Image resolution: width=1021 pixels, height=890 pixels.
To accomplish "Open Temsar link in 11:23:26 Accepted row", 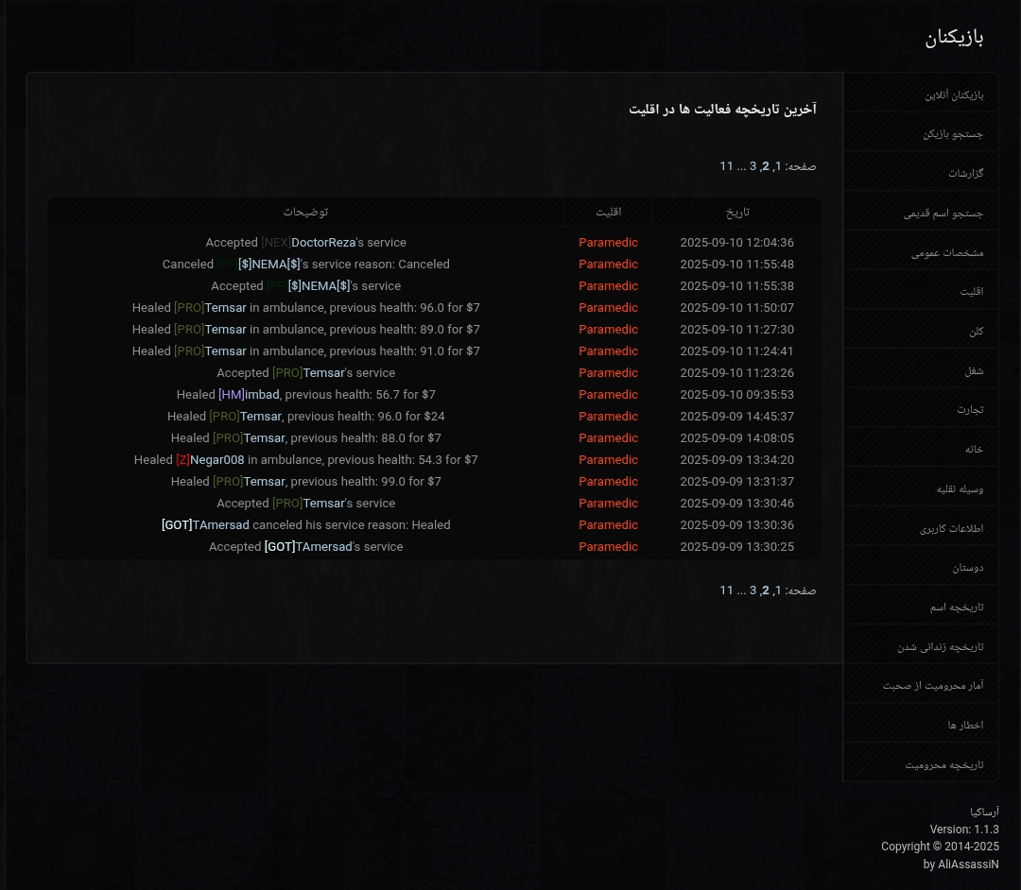I will click(323, 373).
